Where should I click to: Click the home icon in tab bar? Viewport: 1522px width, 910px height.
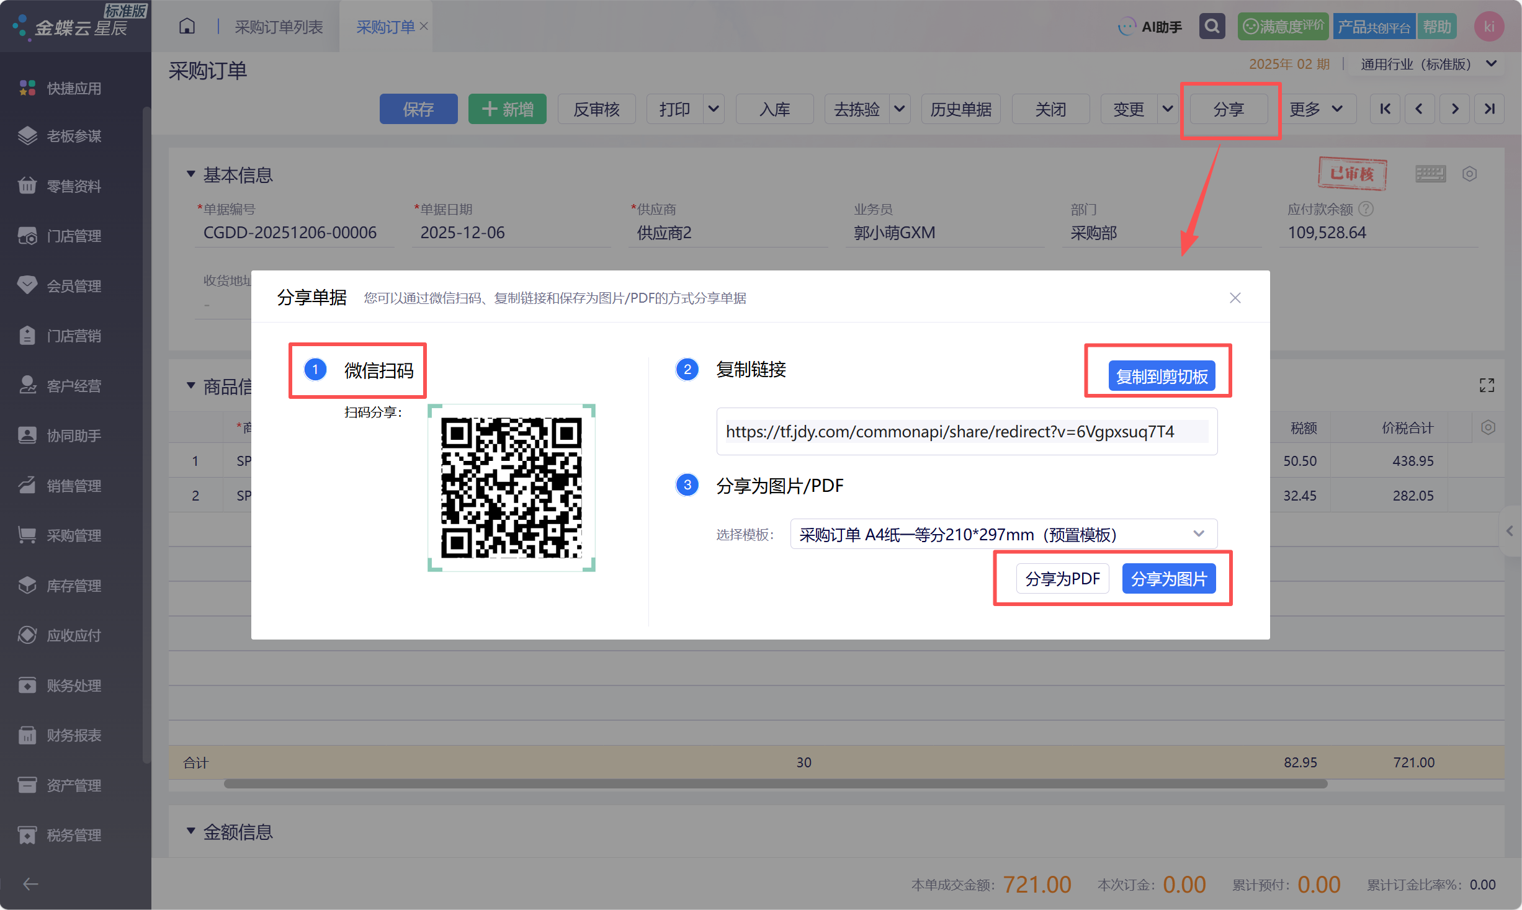pyautogui.click(x=187, y=27)
